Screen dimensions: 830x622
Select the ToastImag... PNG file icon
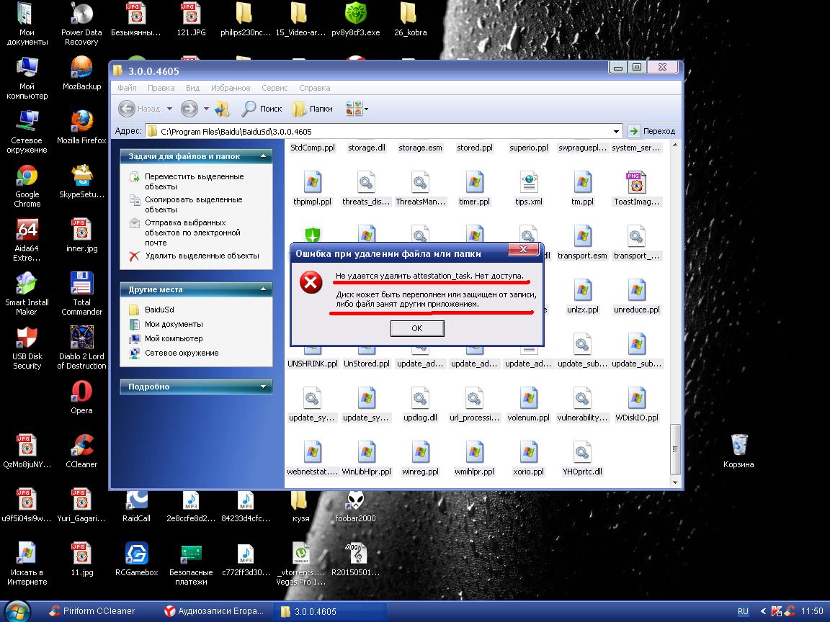[636, 182]
